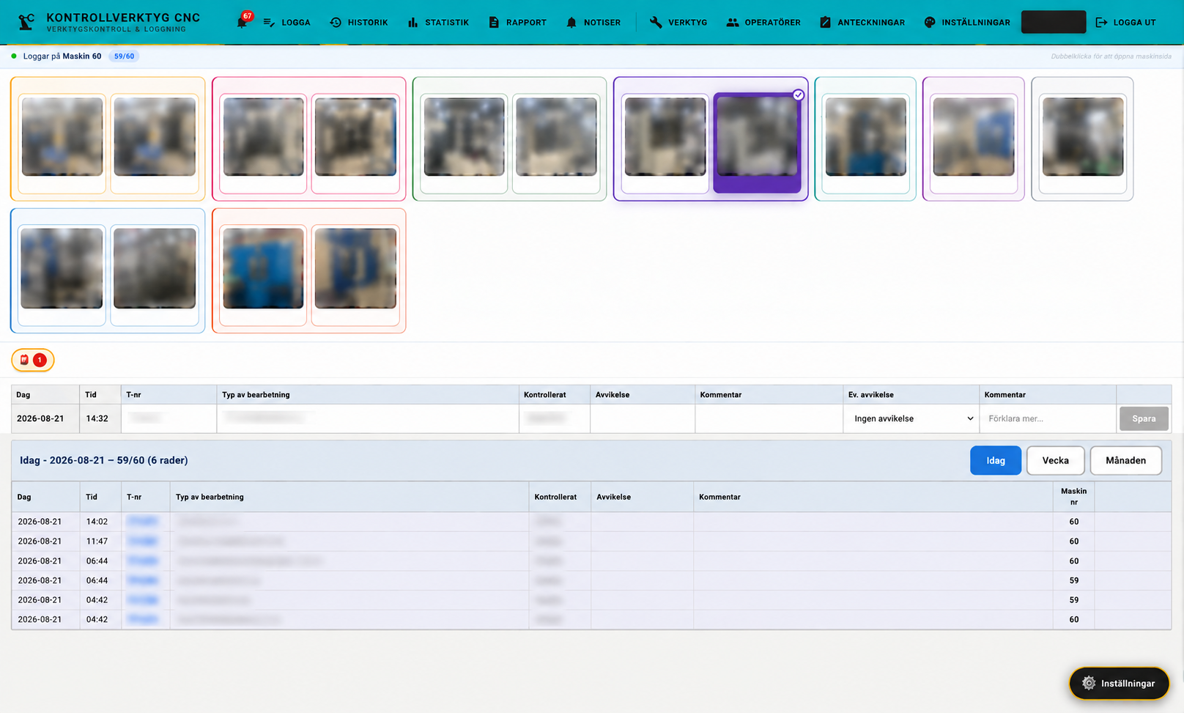
Task: Click the 59/60 machine badge
Action: click(x=124, y=56)
